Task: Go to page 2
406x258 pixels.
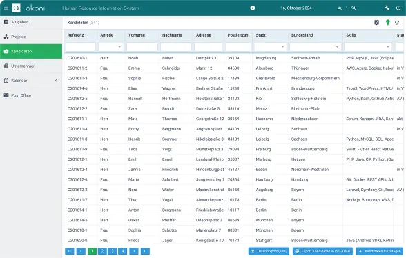Action: coord(102,251)
